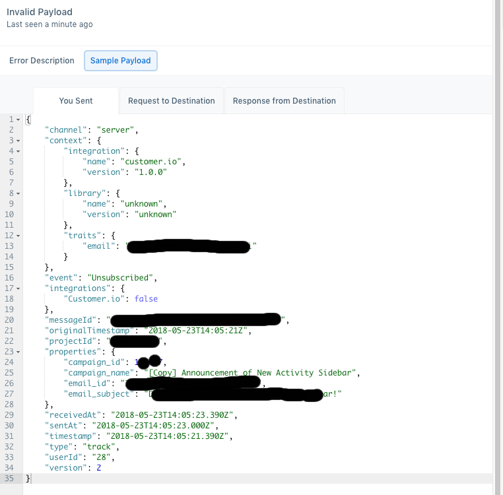The height and width of the screenshot is (495, 503).
Task: Collapse the "context" block fold arrow on line 3
Action: [x=18, y=141]
